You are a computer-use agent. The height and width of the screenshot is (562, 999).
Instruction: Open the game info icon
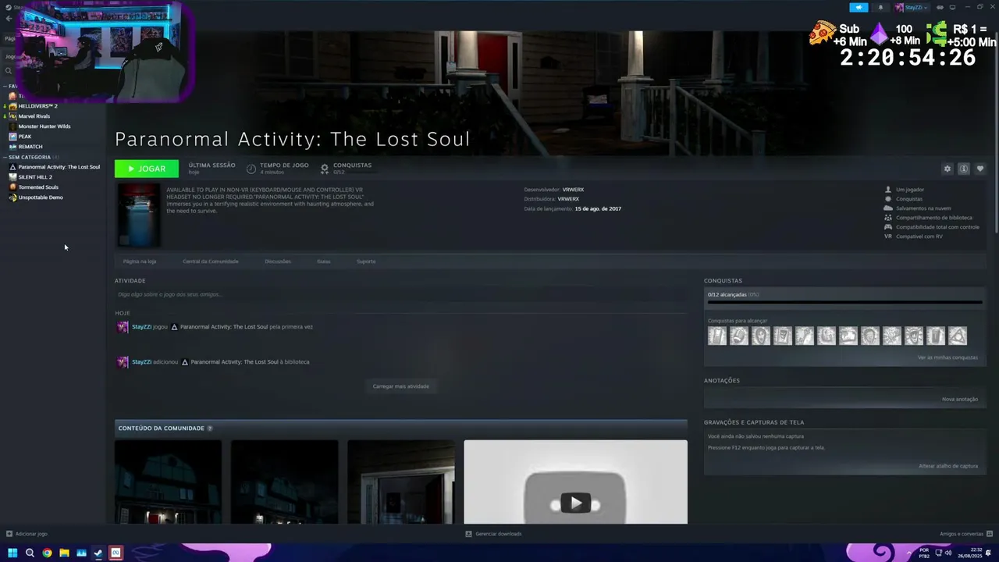tap(964, 169)
